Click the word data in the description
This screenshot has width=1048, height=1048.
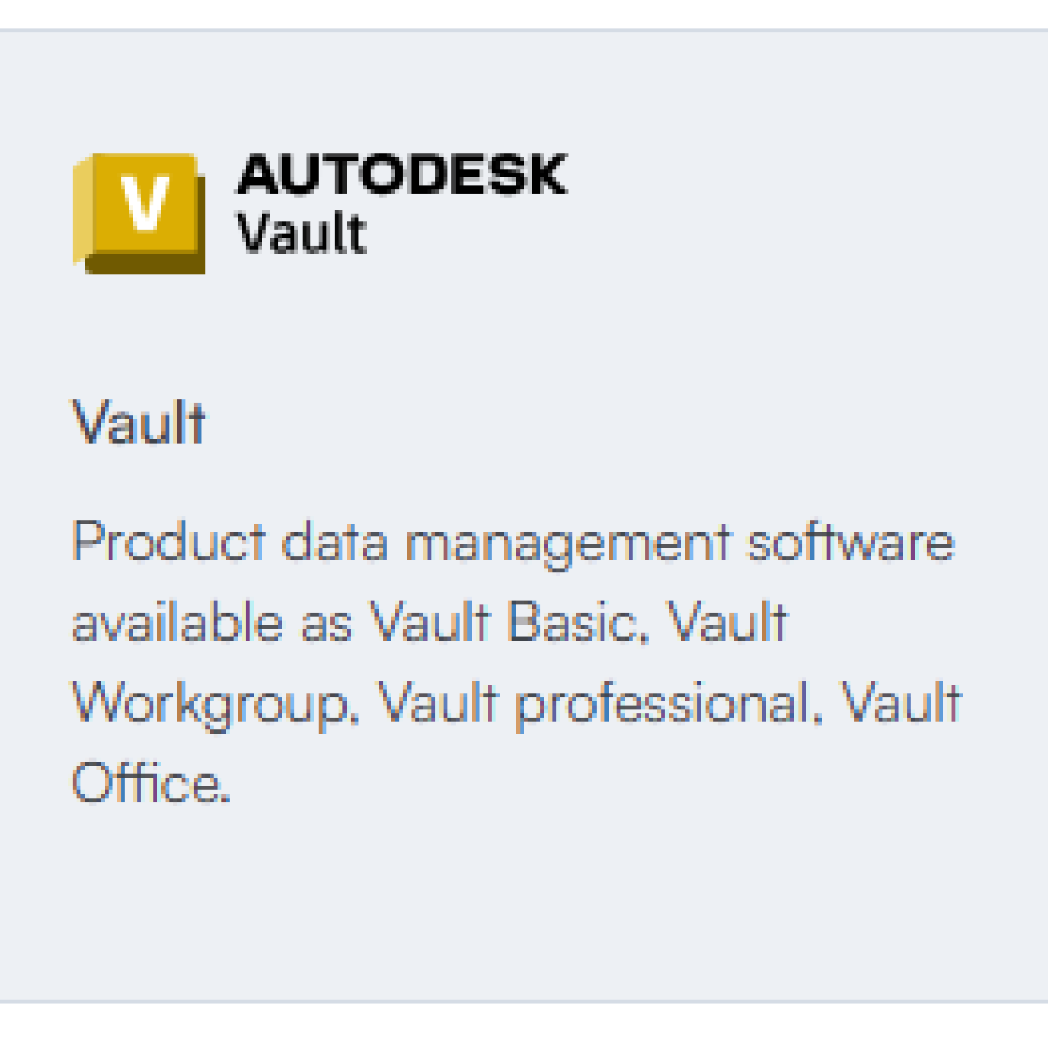[x=335, y=542]
